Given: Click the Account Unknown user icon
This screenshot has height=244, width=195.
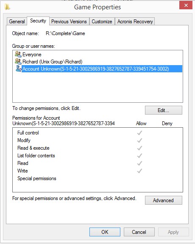Looking at the screenshot, I should pos(19,69).
